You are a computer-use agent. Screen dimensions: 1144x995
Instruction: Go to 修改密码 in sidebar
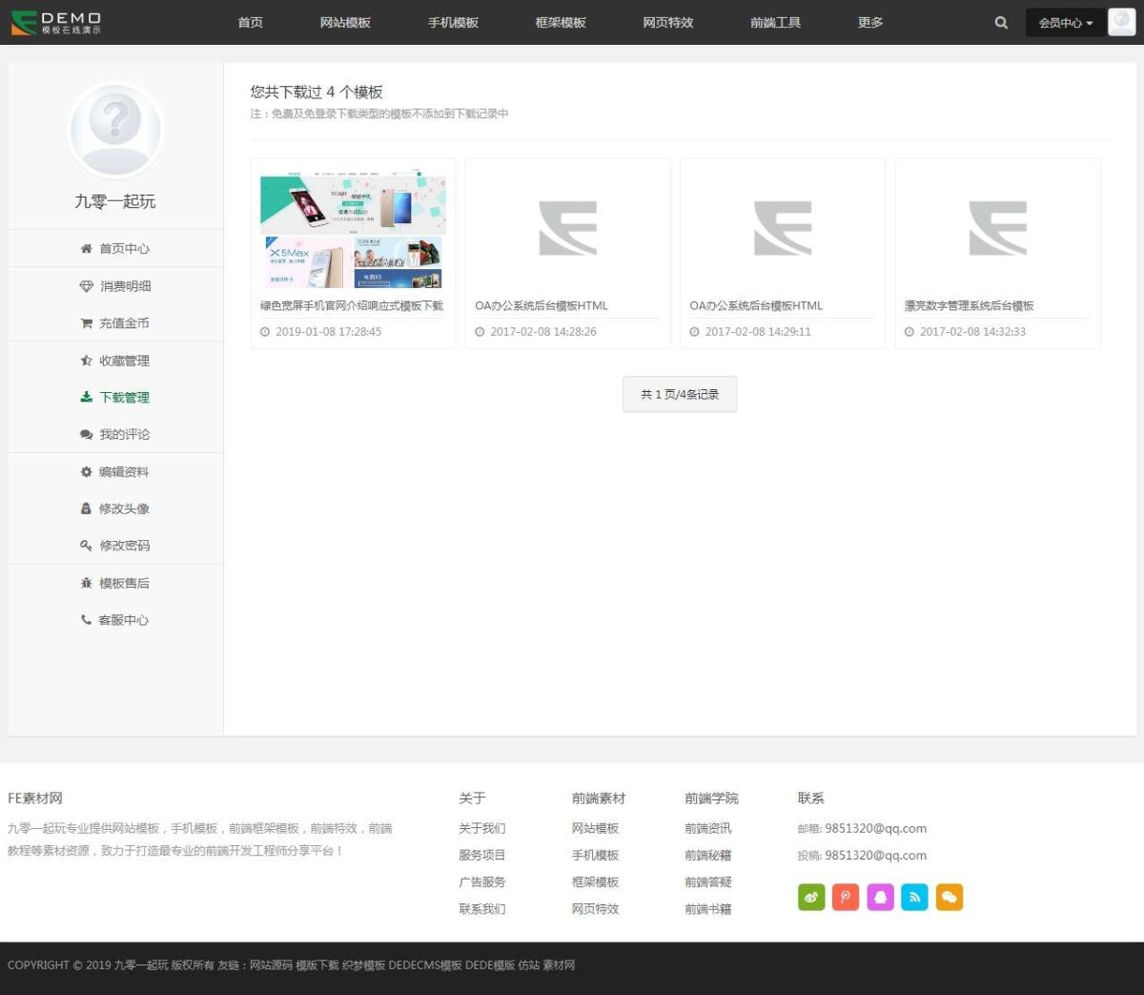tap(124, 546)
